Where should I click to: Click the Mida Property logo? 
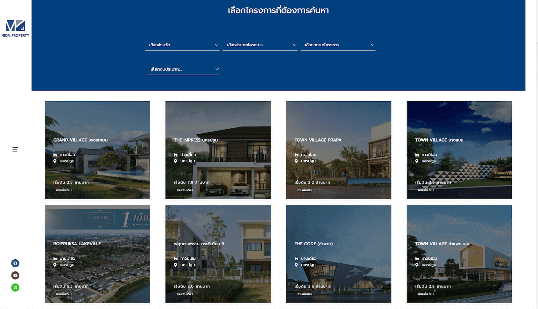coord(15,29)
